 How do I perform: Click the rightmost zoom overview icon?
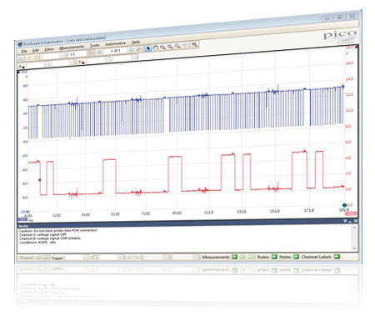point(194,44)
